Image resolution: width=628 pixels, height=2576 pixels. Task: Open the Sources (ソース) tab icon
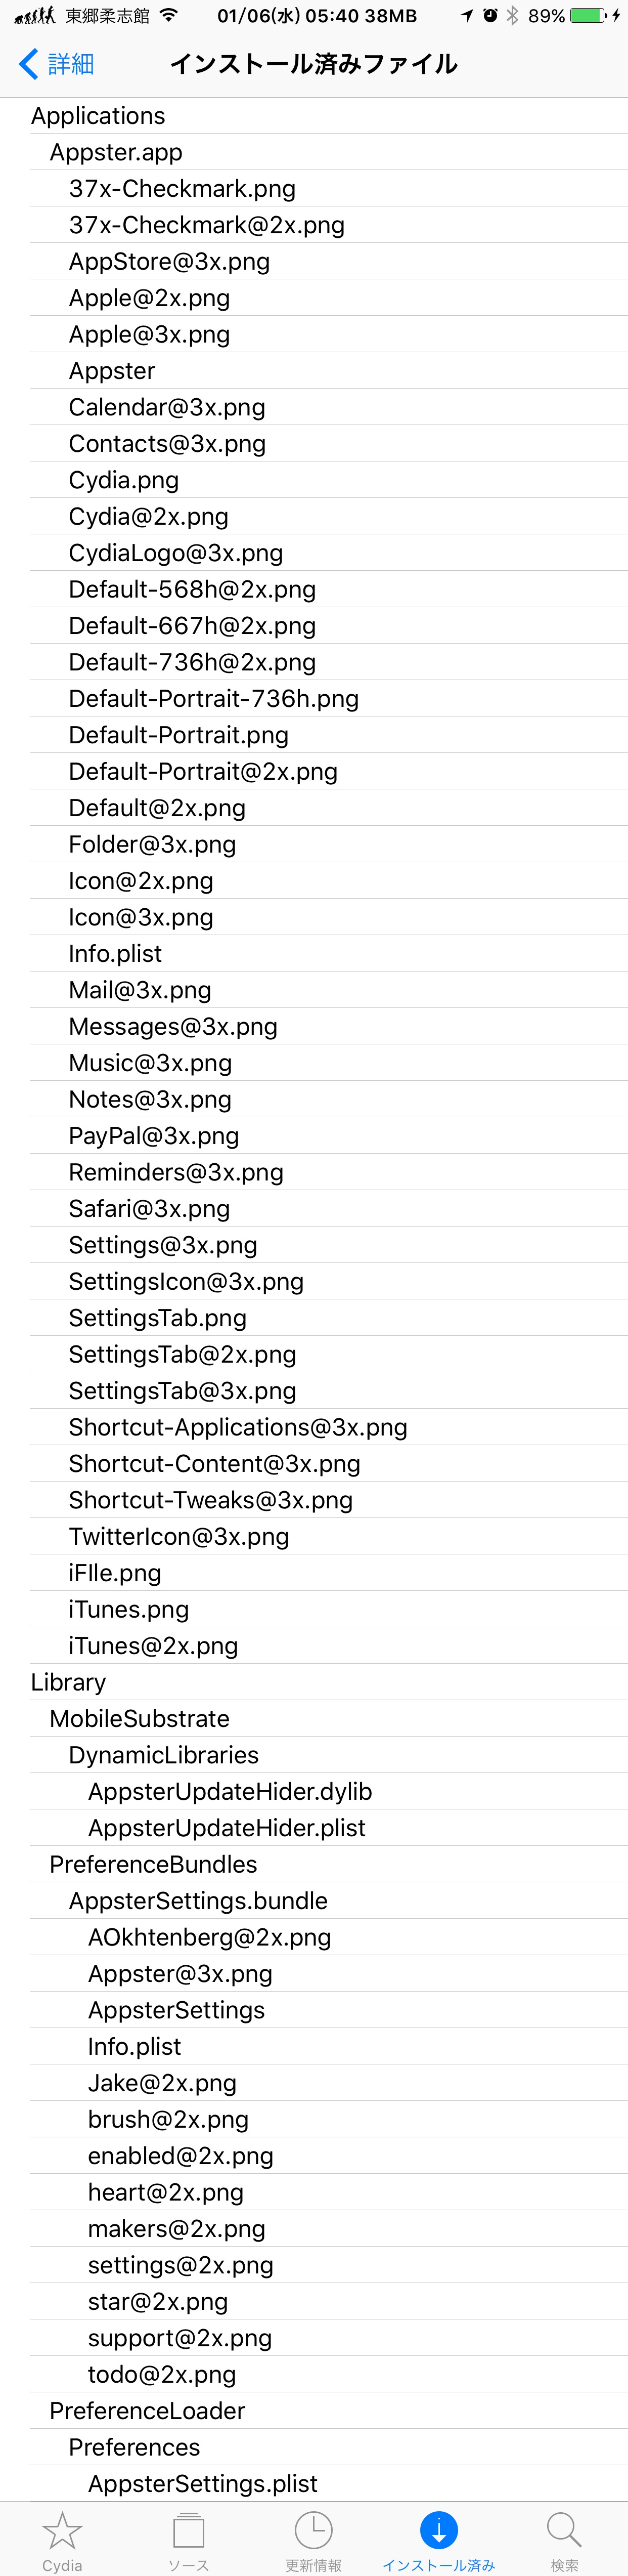[188, 2530]
